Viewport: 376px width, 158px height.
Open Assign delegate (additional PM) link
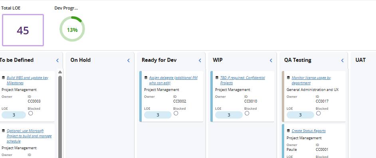pos(173,80)
